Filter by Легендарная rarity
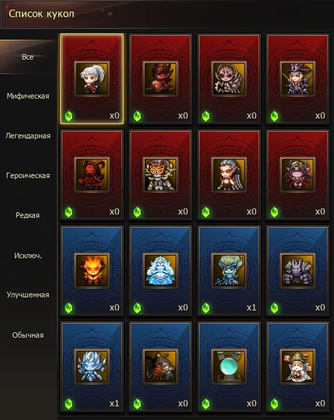334x420 pixels. [28, 136]
